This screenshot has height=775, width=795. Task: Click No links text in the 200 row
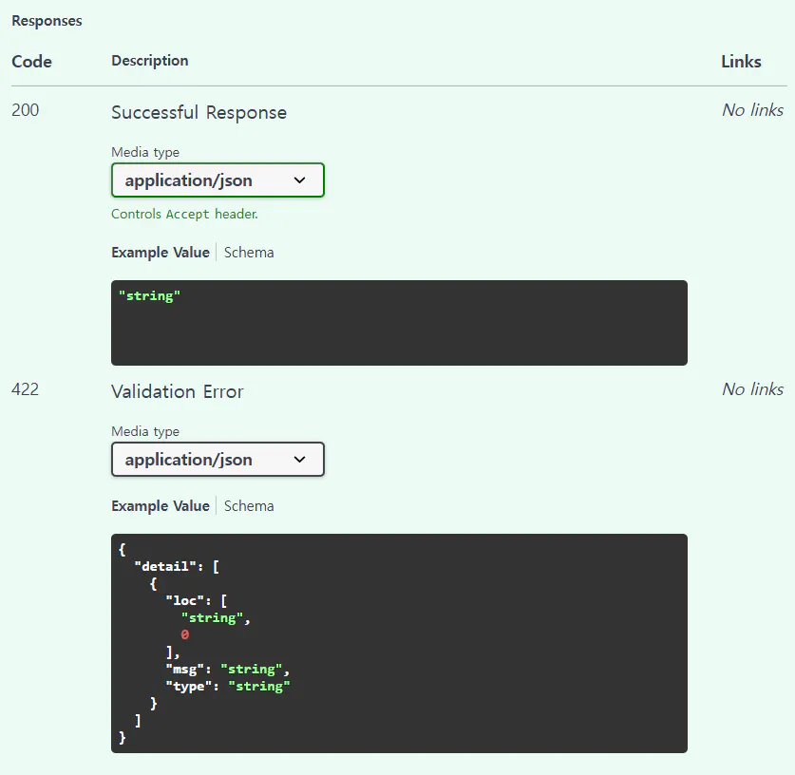pyautogui.click(x=753, y=110)
